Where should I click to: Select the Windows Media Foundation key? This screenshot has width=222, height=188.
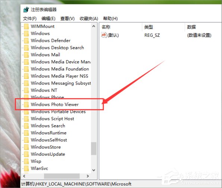[60, 69]
